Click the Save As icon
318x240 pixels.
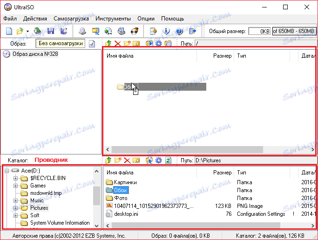pos(64,31)
